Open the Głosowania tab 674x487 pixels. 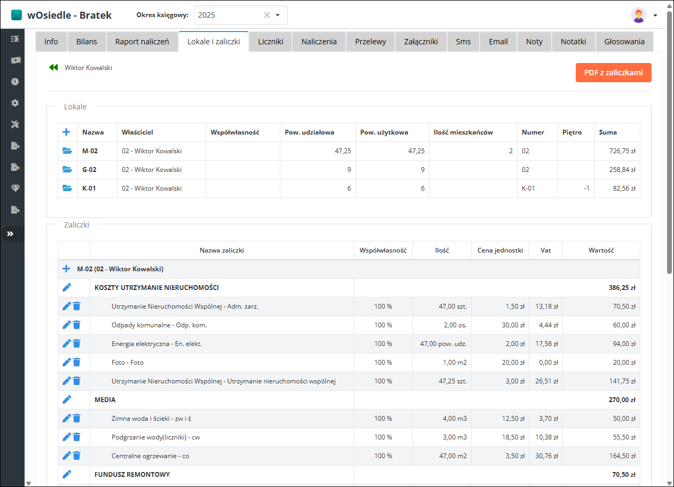[624, 42]
